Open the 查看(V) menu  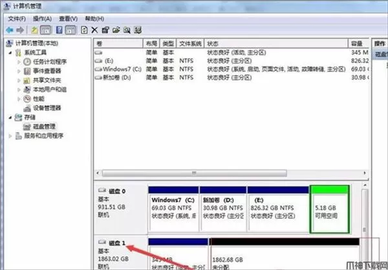click(69, 19)
